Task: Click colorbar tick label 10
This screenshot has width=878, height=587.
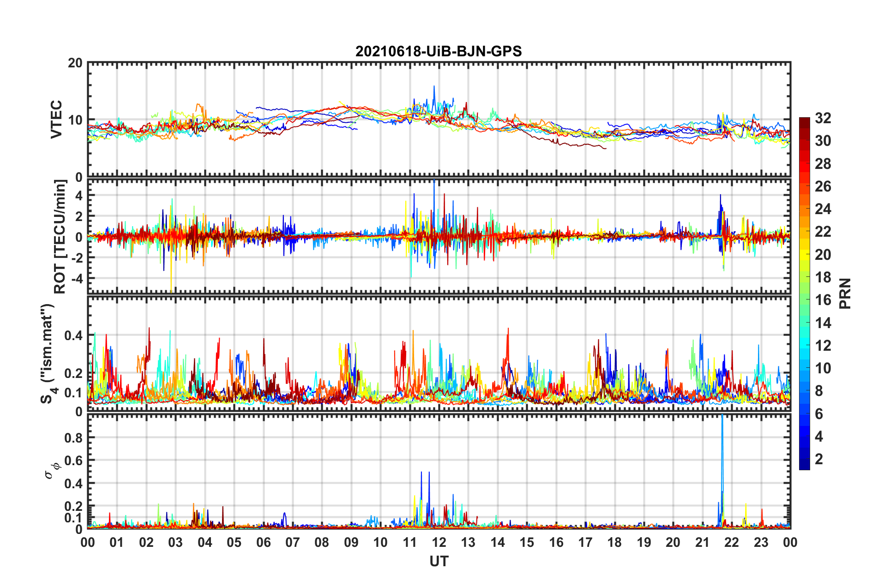Action: click(x=823, y=368)
